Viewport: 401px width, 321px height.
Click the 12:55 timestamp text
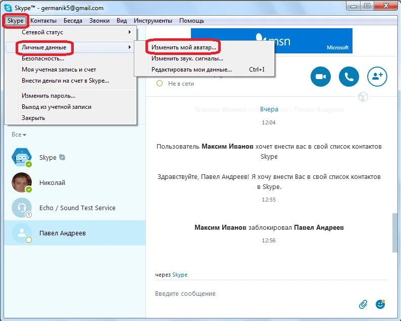coord(269,200)
